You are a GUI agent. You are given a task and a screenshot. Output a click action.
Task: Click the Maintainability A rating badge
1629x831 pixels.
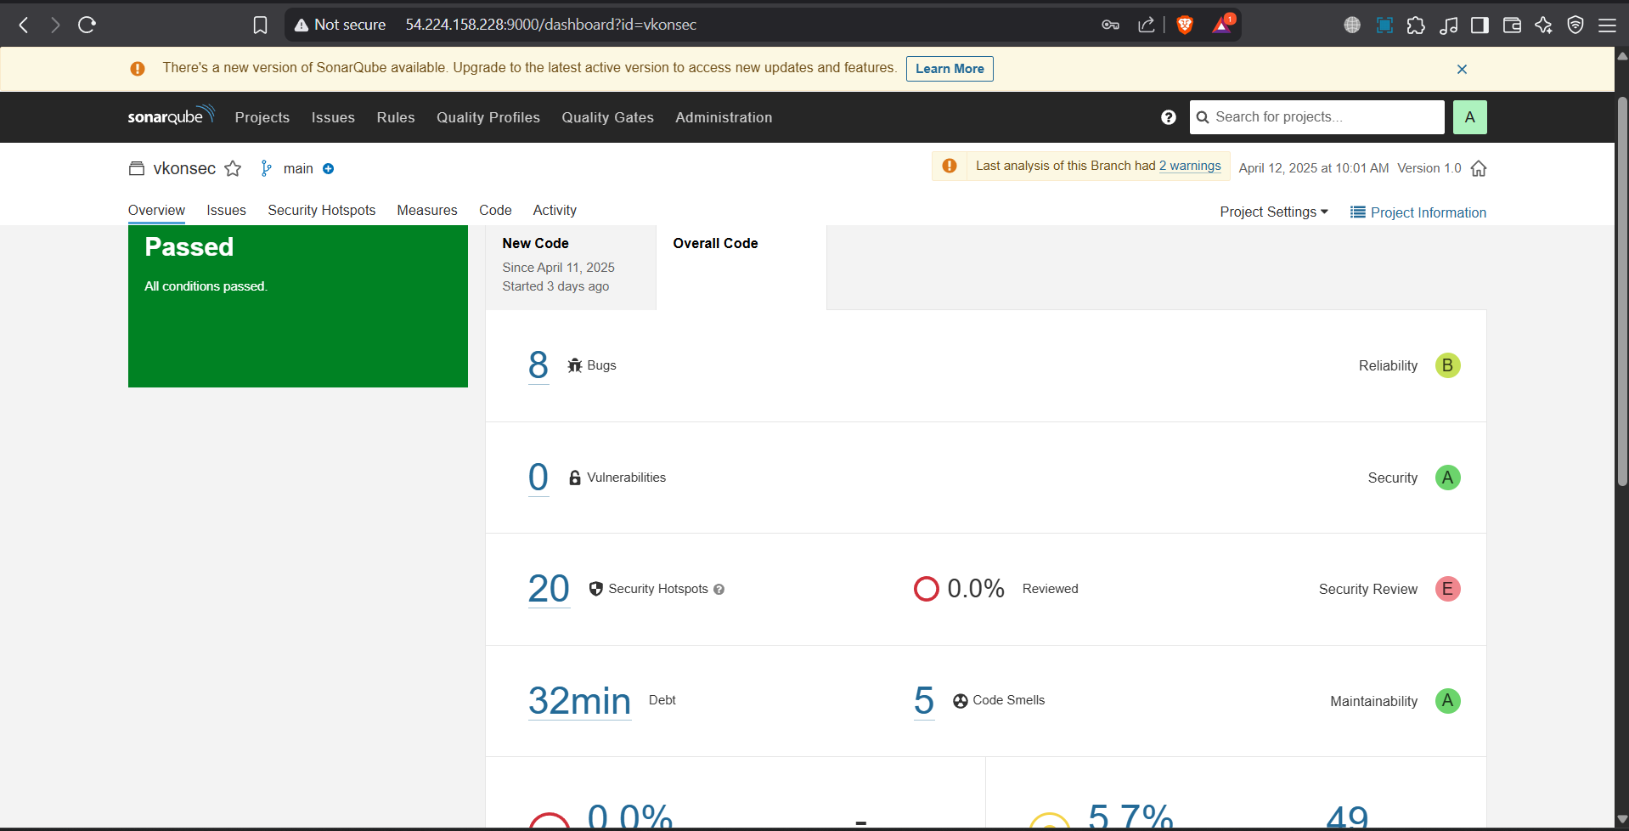[1447, 701]
